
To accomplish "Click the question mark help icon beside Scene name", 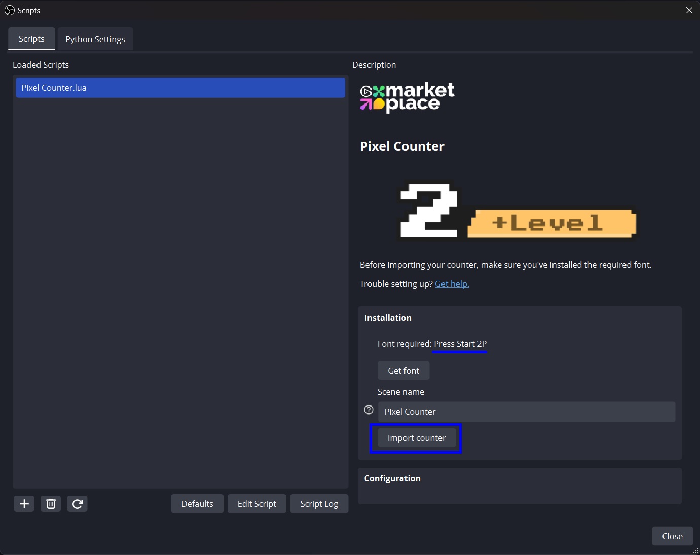I will click(369, 410).
